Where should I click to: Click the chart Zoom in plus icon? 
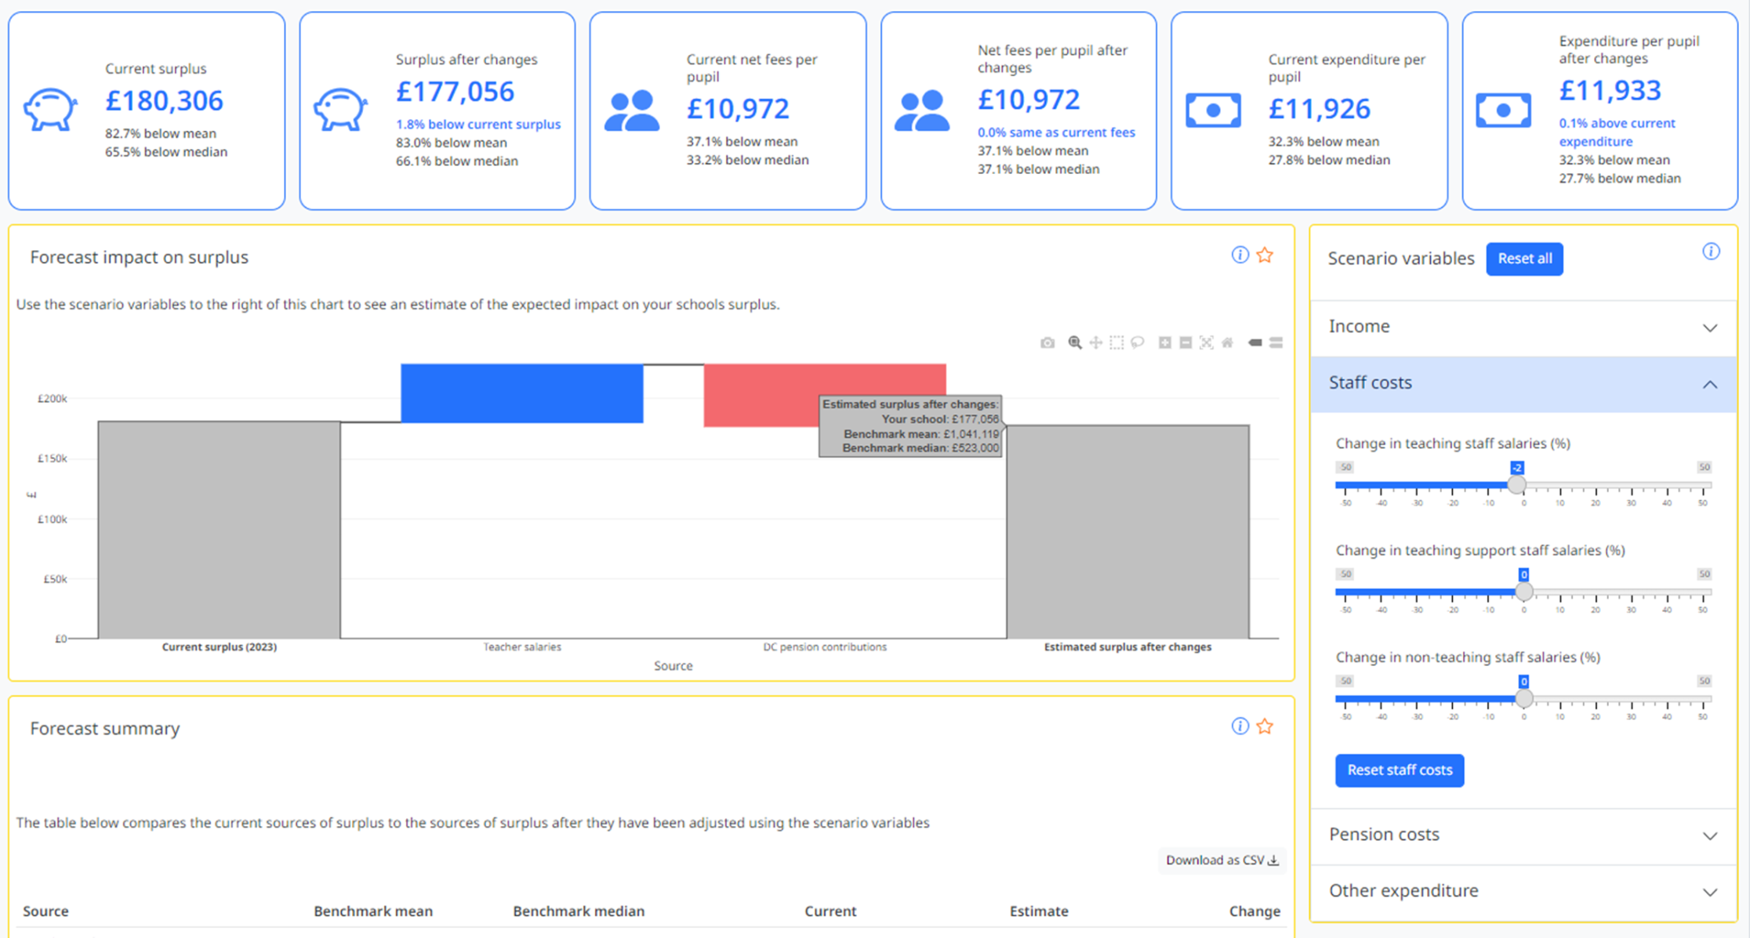pyautogui.click(x=1165, y=342)
